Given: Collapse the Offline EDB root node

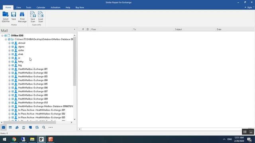Looking at the screenshot, I should point(2,35).
